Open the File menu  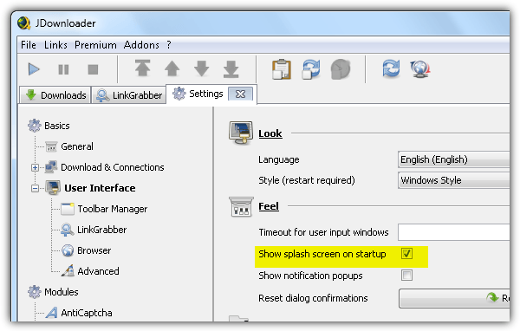[x=29, y=45]
